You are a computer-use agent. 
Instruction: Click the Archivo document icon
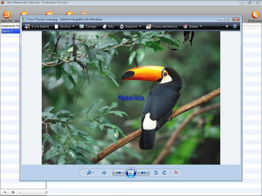(x=57, y=27)
